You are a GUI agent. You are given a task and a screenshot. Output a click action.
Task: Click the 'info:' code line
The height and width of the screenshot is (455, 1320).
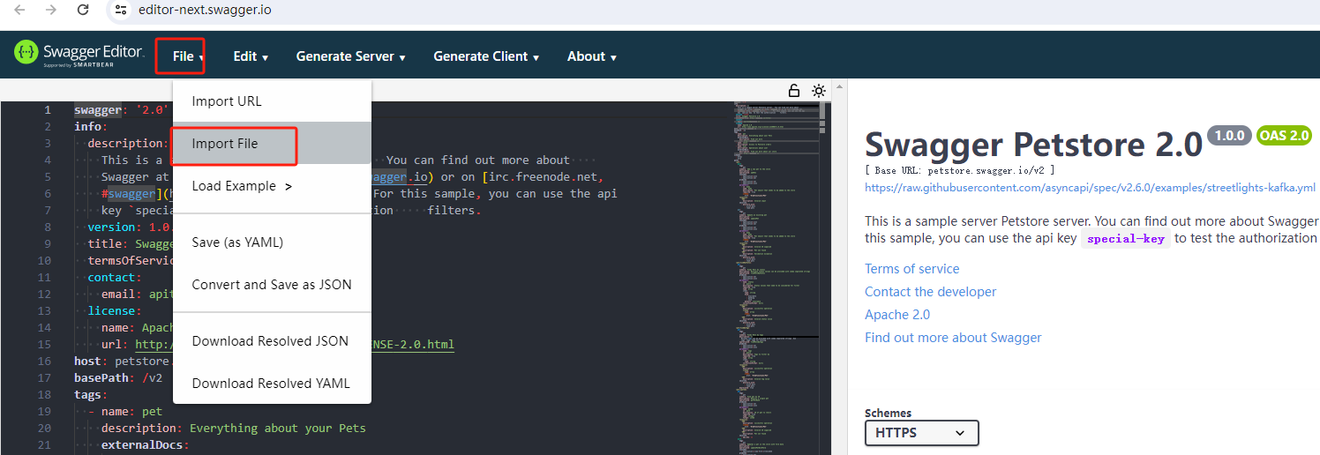tap(90, 126)
